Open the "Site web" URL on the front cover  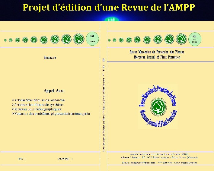click(185, 163)
